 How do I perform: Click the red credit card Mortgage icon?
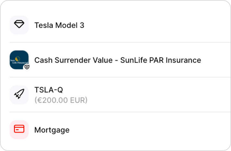(x=19, y=130)
